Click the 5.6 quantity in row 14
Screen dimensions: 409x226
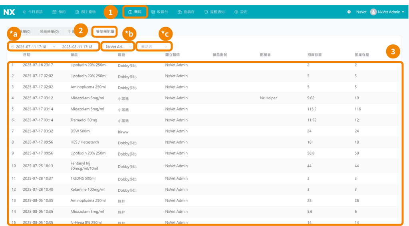click(310, 211)
